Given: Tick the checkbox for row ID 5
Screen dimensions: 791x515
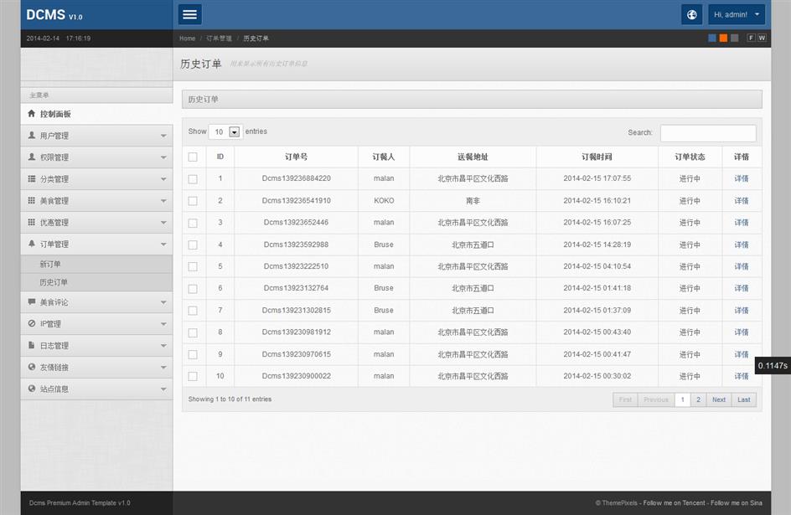Looking at the screenshot, I should click(193, 266).
